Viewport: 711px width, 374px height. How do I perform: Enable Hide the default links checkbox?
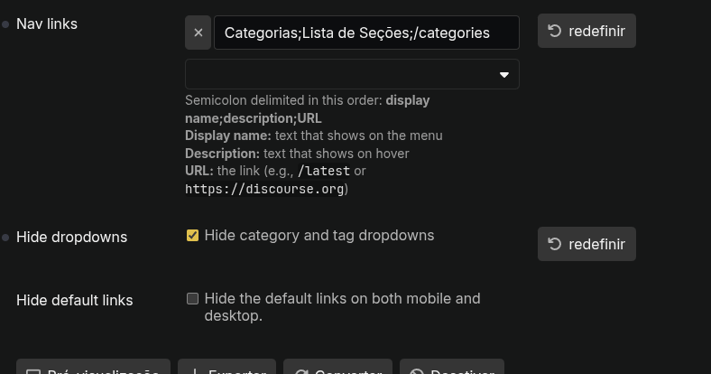point(192,298)
